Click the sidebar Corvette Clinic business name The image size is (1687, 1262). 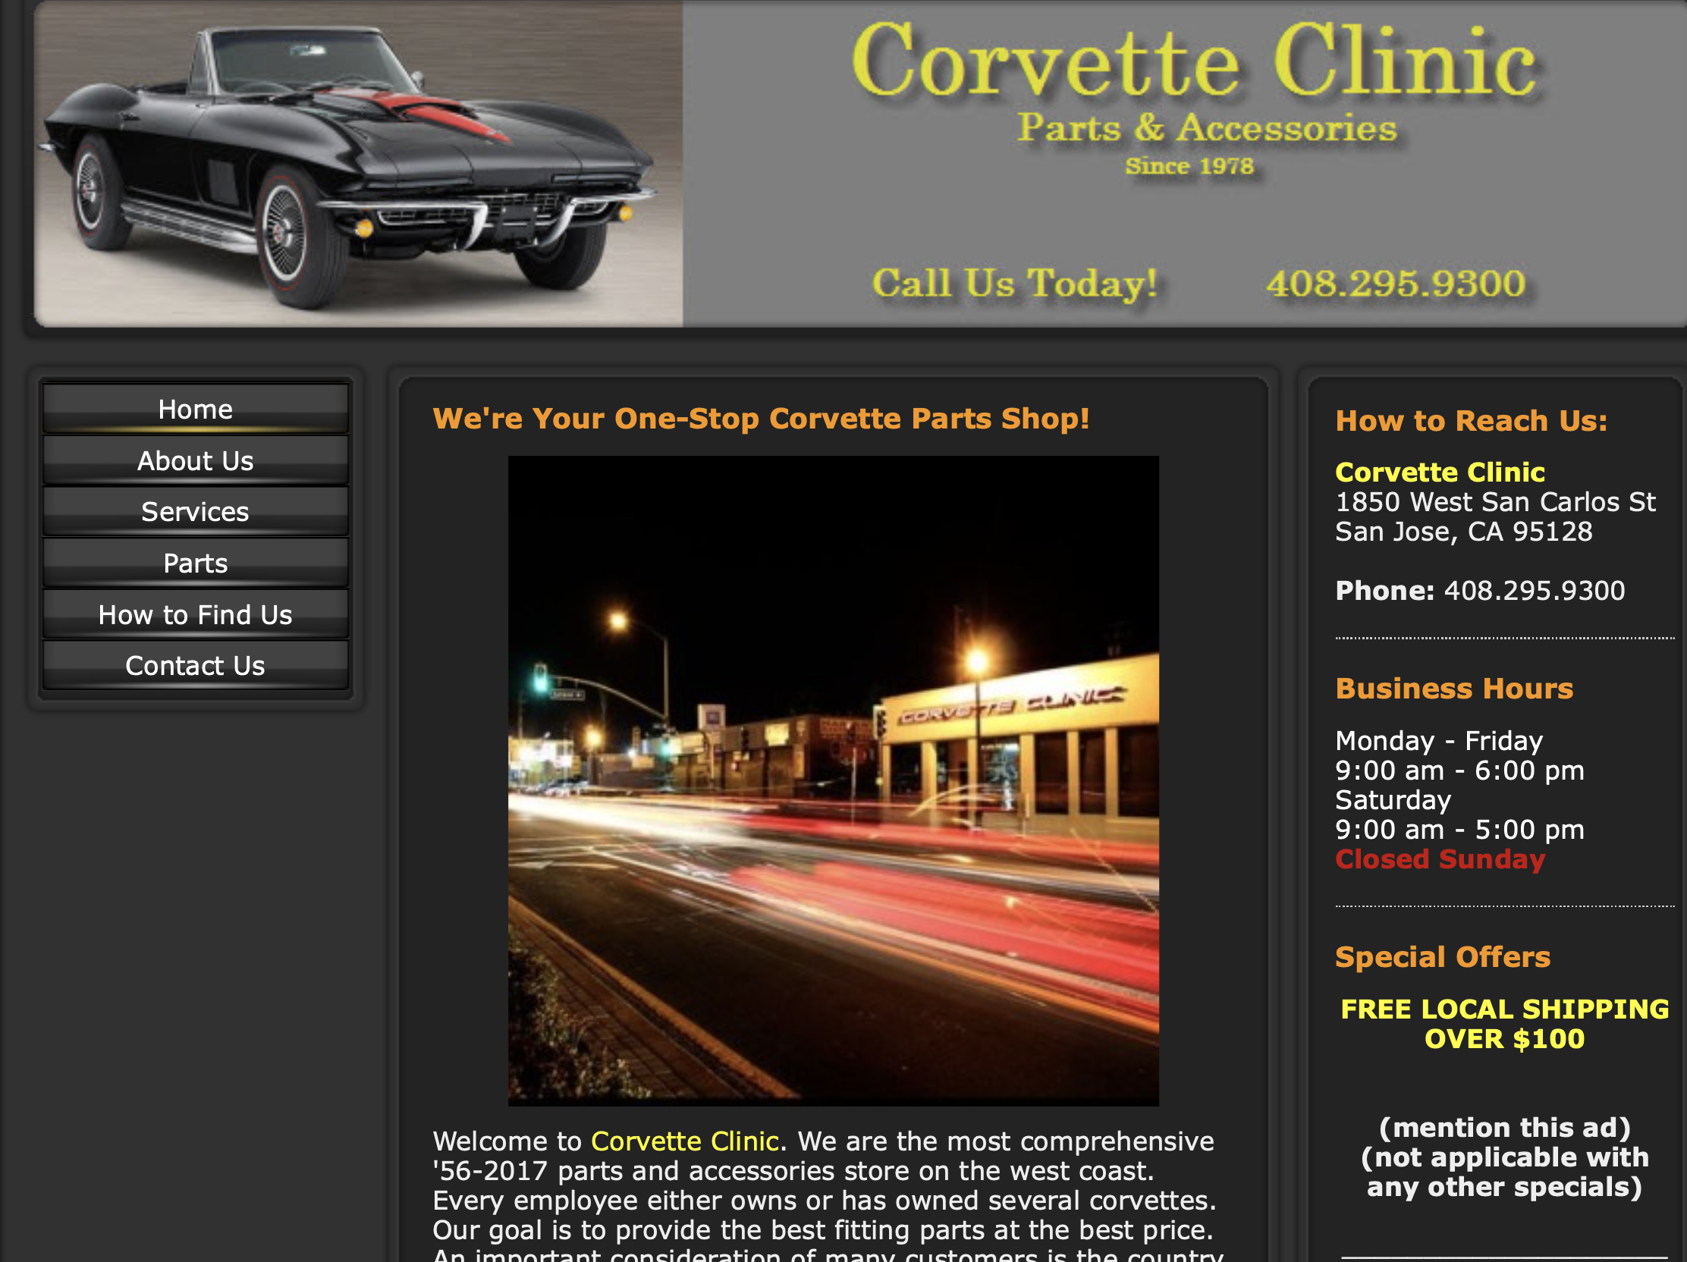click(1439, 472)
